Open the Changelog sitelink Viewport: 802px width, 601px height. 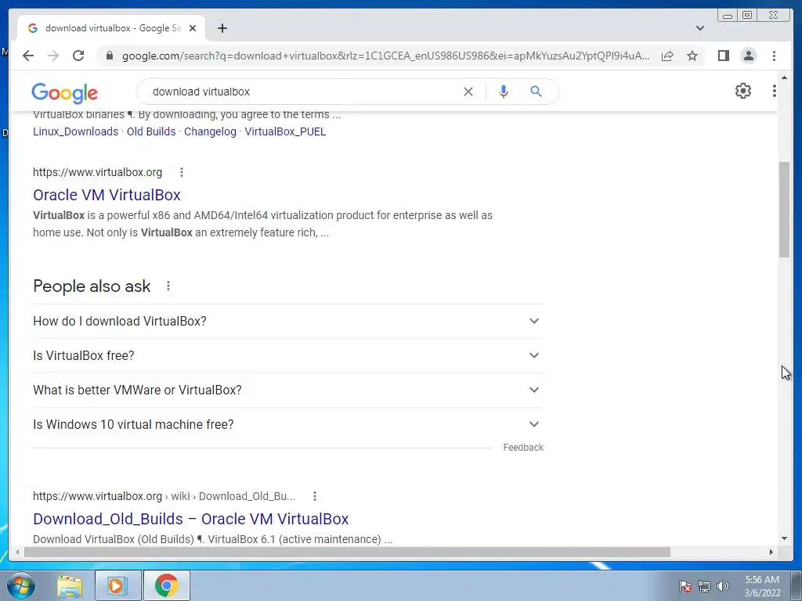(210, 131)
